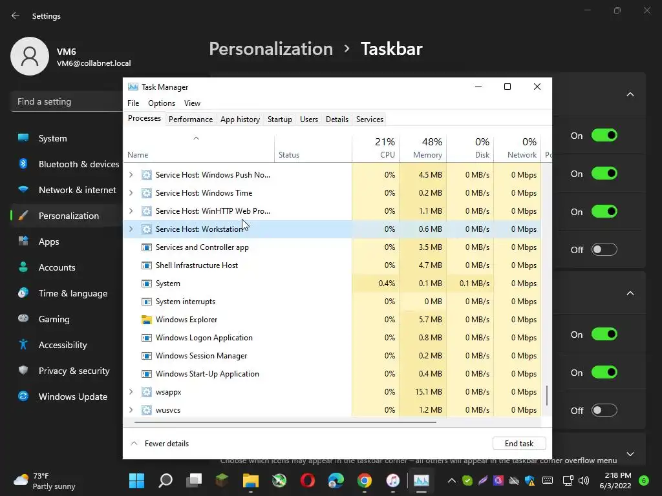Image resolution: width=662 pixels, height=496 pixels.
Task: Launch Google Chrome from the taskbar
Action: (365, 480)
